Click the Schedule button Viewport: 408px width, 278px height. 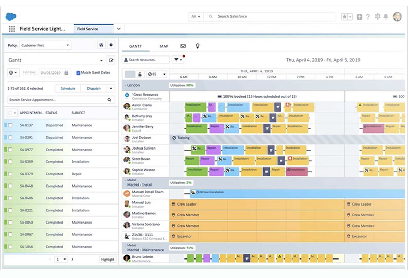tap(68, 88)
